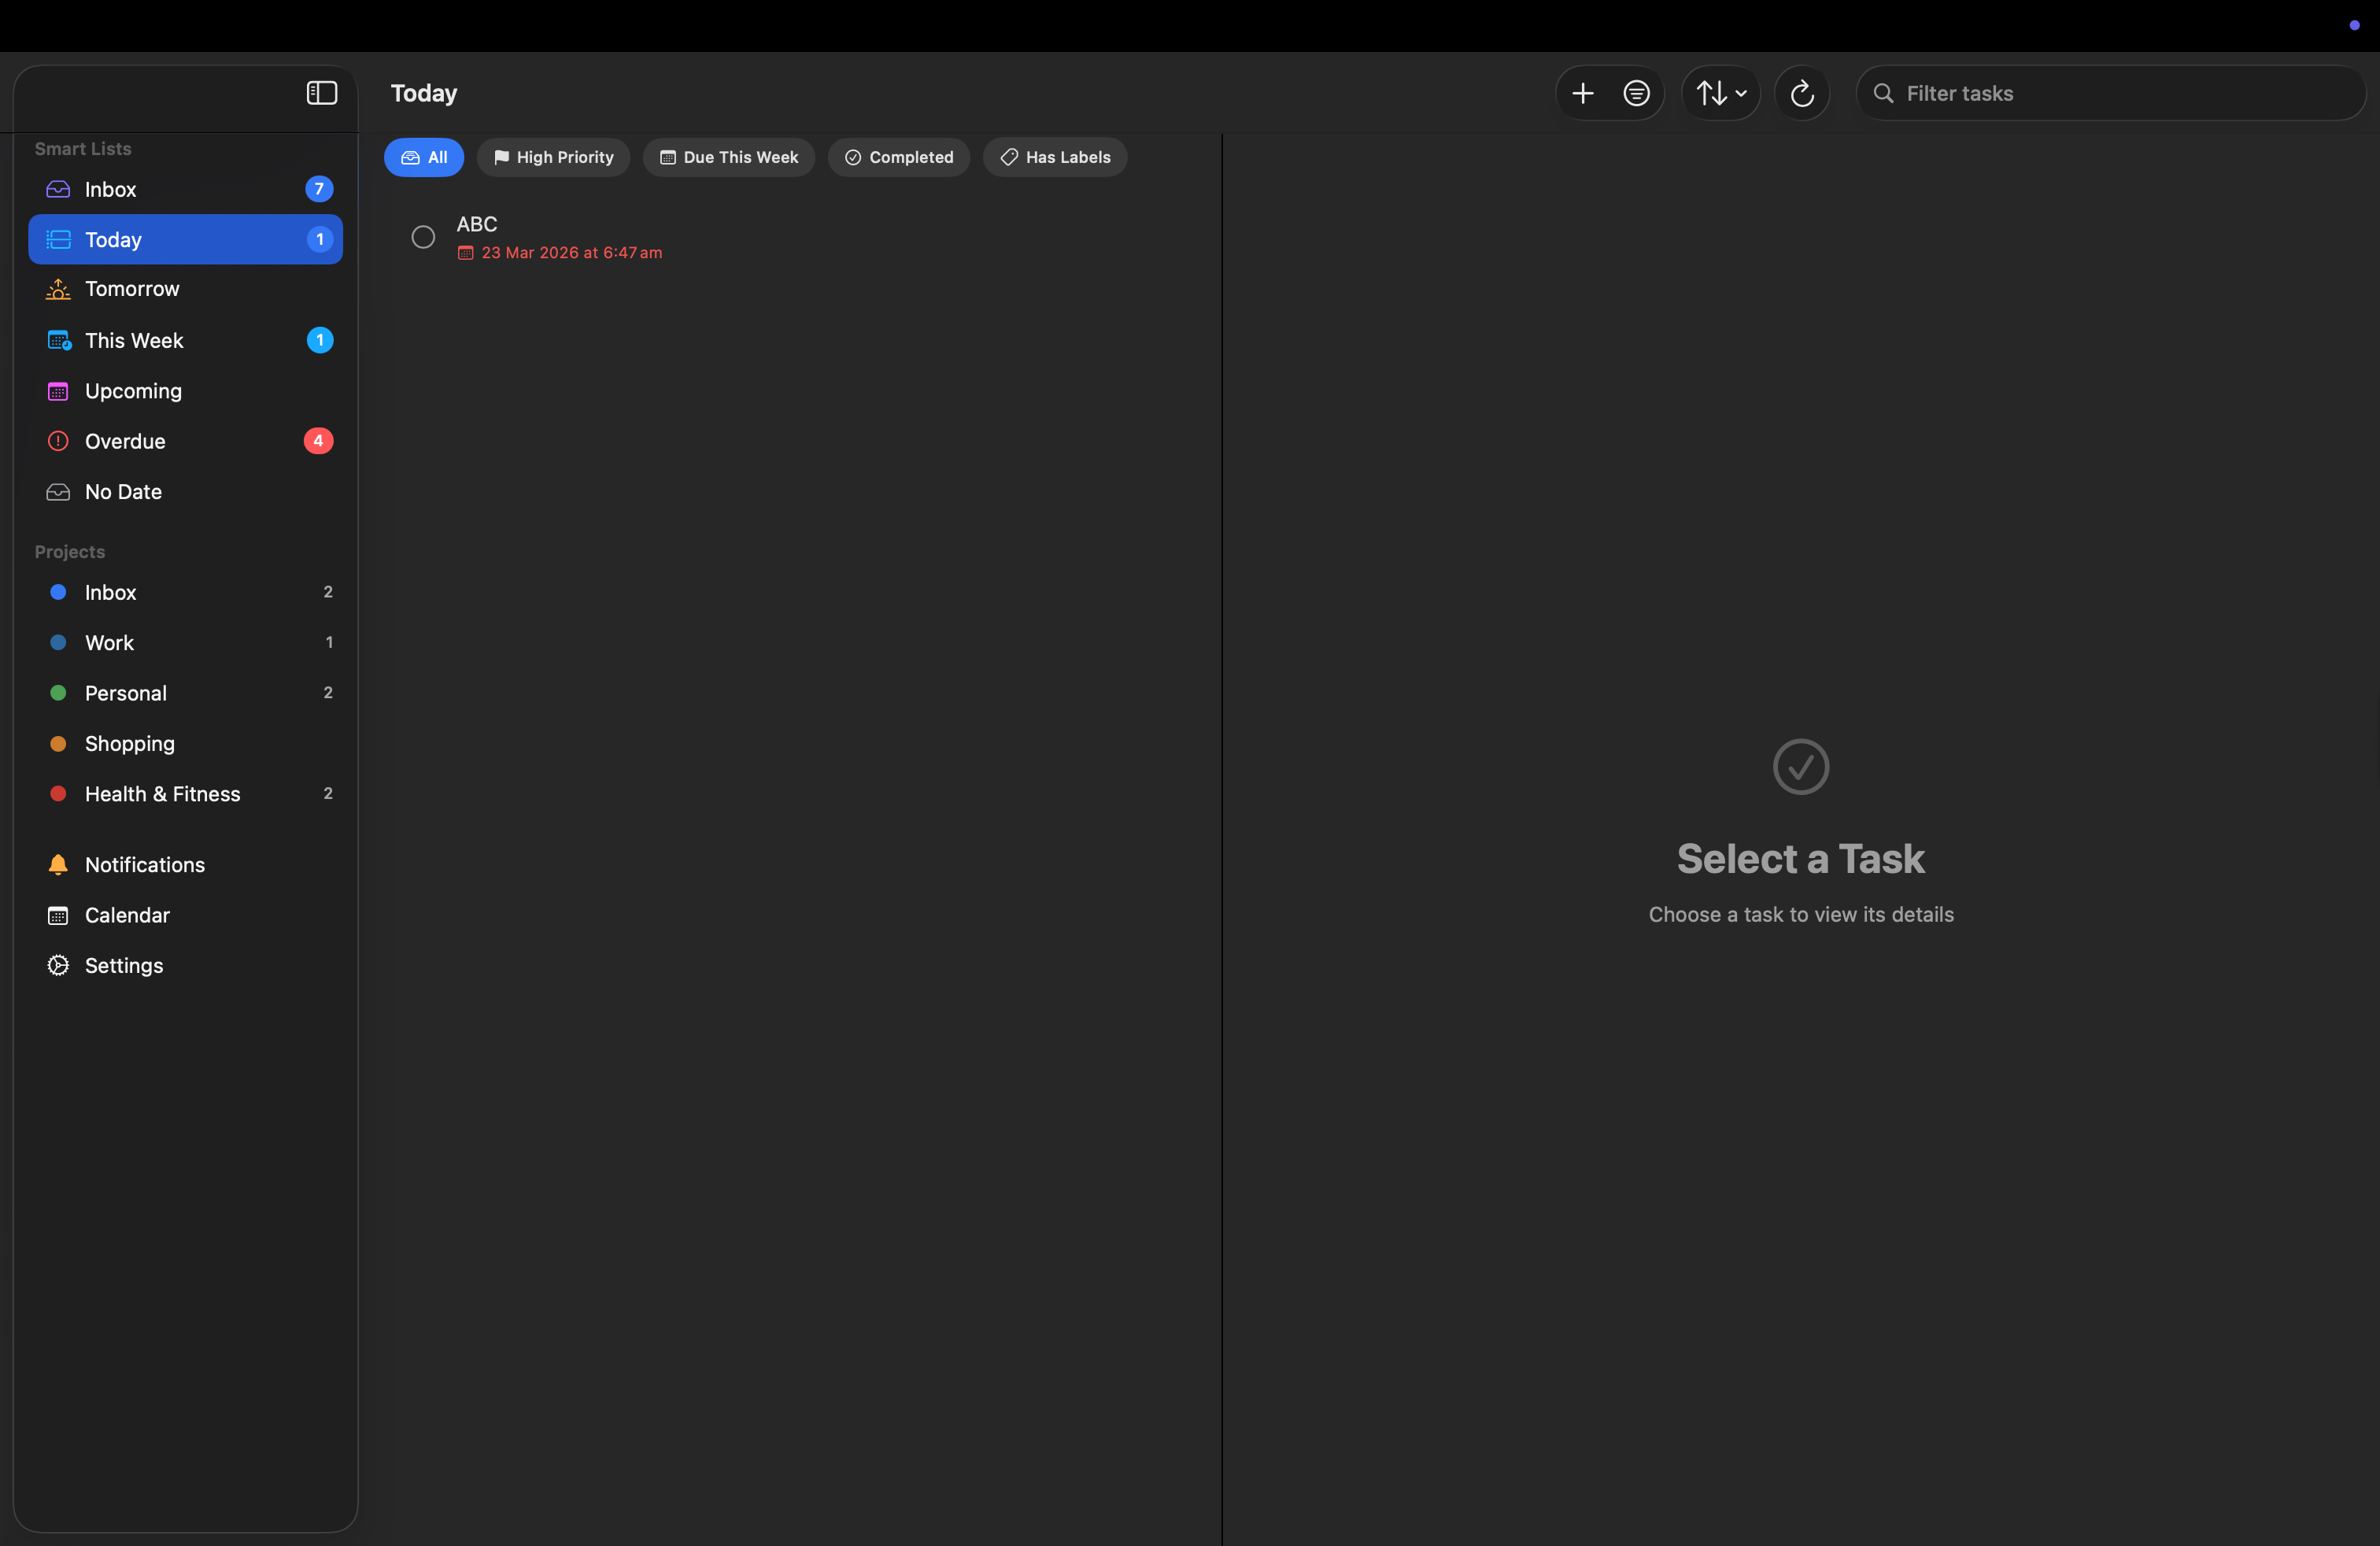Click the Projects section header
The image size is (2380, 1546).
[x=70, y=552]
